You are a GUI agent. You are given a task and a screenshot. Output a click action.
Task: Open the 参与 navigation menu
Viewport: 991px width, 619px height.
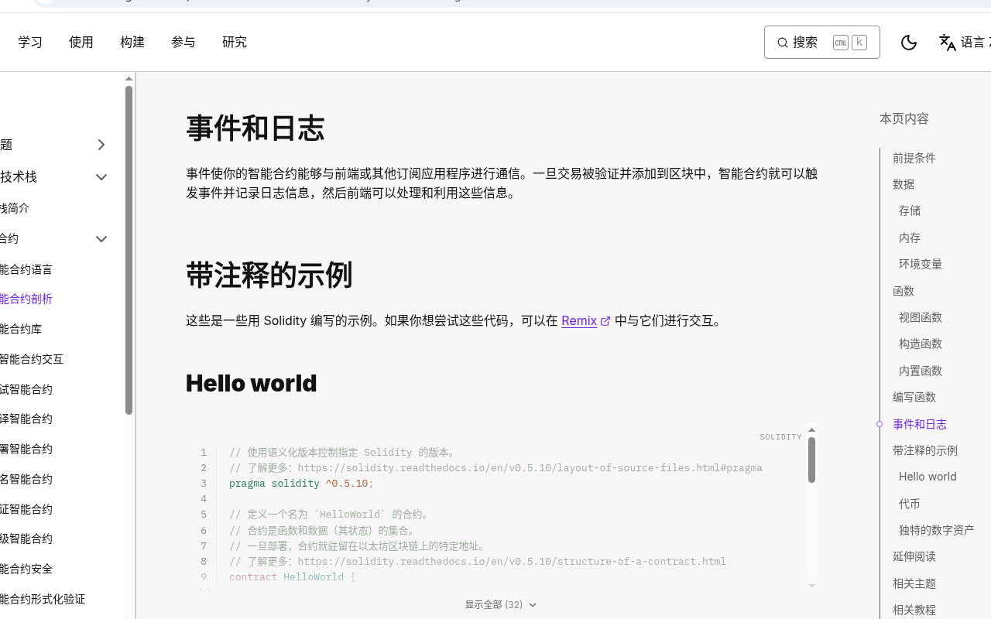[x=183, y=43]
